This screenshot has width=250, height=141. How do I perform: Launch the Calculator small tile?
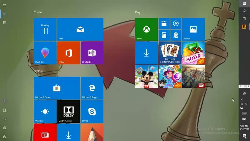click(x=164, y=34)
